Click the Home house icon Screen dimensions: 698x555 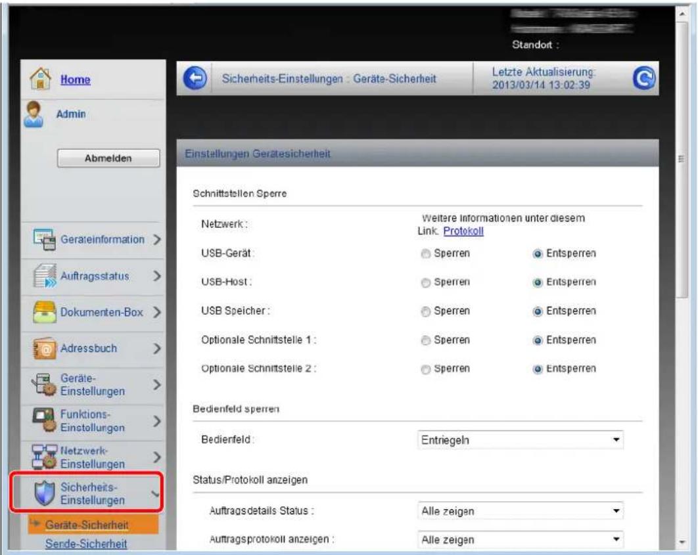pyautogui.click(x=41, y=78)
